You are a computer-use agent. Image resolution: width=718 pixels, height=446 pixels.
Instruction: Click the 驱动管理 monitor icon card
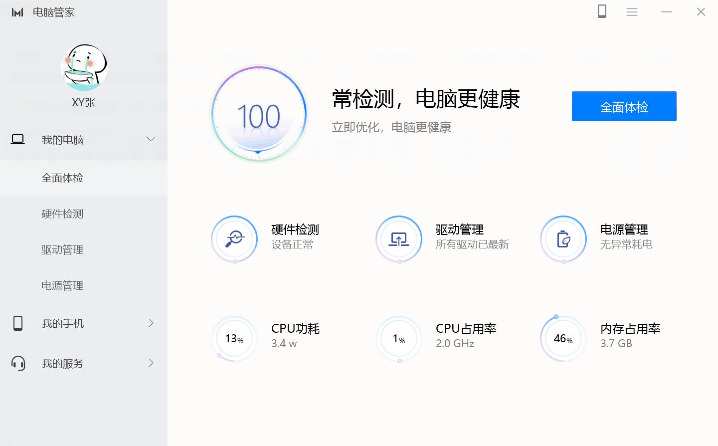tap(399, 239)
